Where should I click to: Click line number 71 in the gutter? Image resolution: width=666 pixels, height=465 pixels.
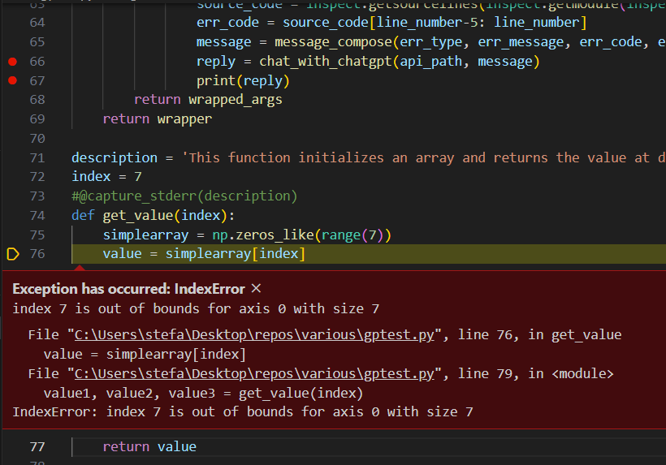tap(37, 158)
